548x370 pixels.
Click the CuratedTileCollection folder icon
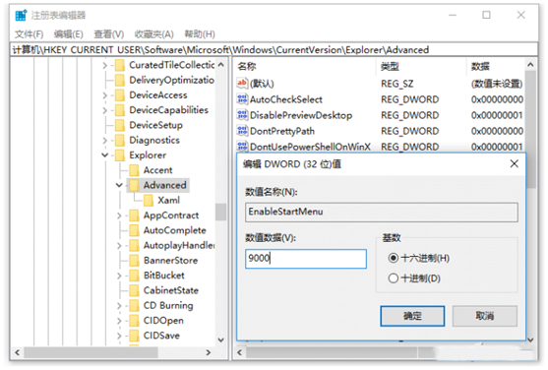click(x=120, y=65)
